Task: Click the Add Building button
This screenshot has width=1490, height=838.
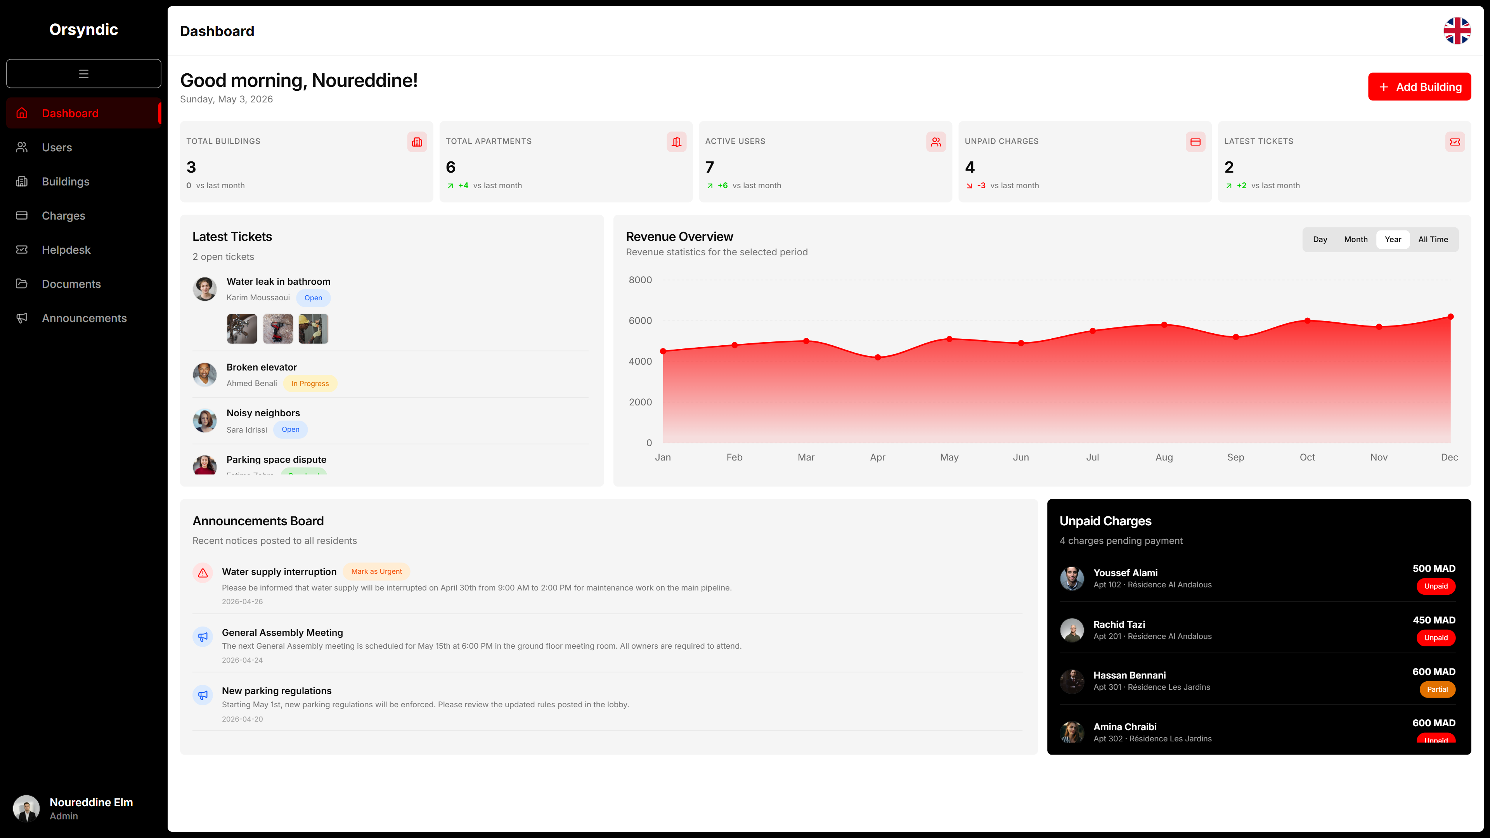Action: pyautogui.click(x=1419, y=87)
